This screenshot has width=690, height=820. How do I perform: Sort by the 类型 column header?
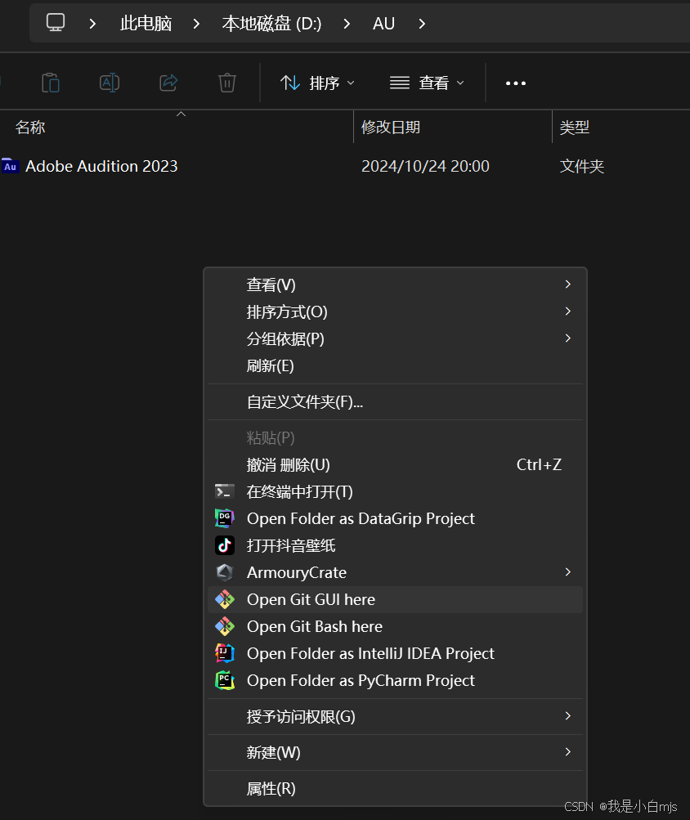pos(575,127)
